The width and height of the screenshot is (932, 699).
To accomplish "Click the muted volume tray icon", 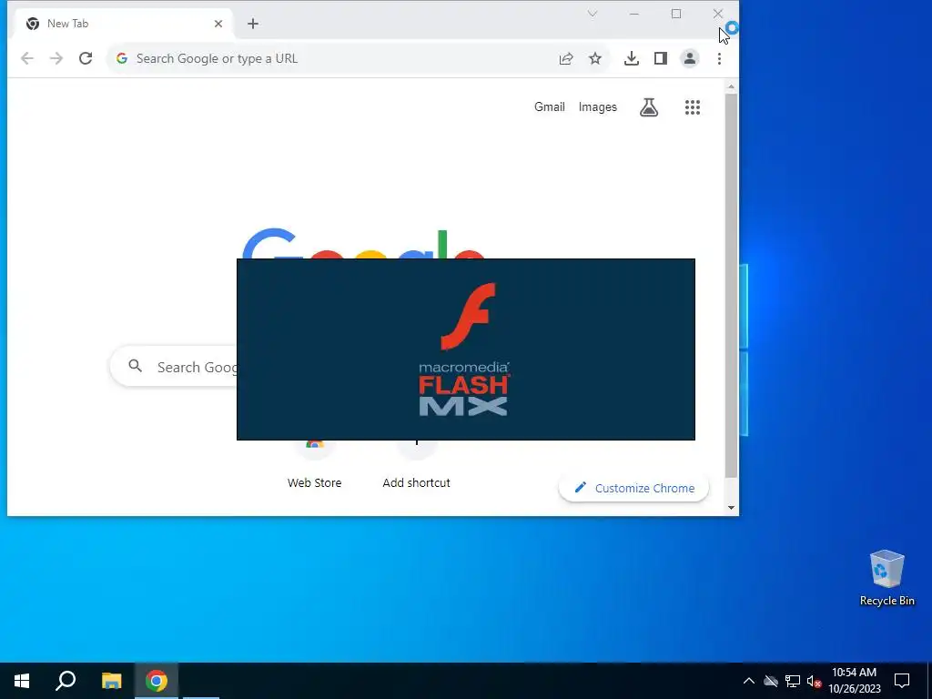I will 814,681.
